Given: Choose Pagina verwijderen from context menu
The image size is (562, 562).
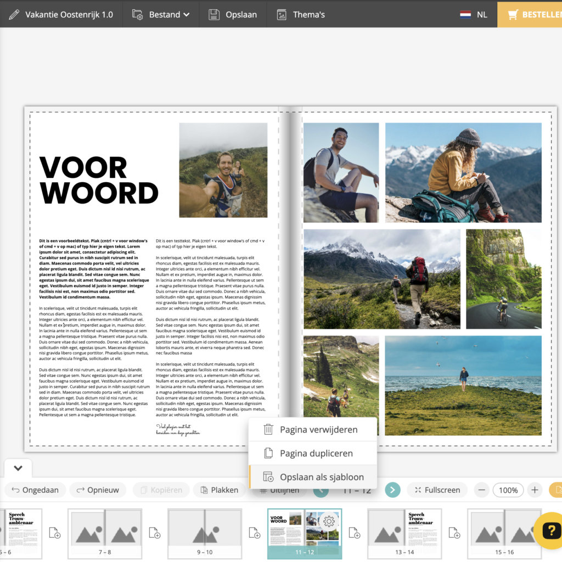Looking at the screenshot, I should (x=313, y=429).
